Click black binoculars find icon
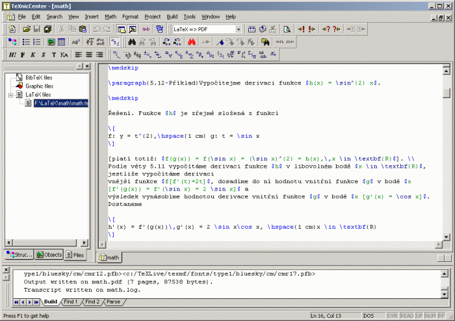Screen dimensions: 455x321 132,42
